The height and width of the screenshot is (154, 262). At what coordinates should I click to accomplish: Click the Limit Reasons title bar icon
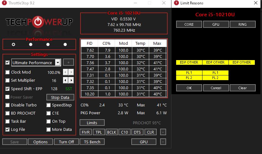[x=176, y=3]
